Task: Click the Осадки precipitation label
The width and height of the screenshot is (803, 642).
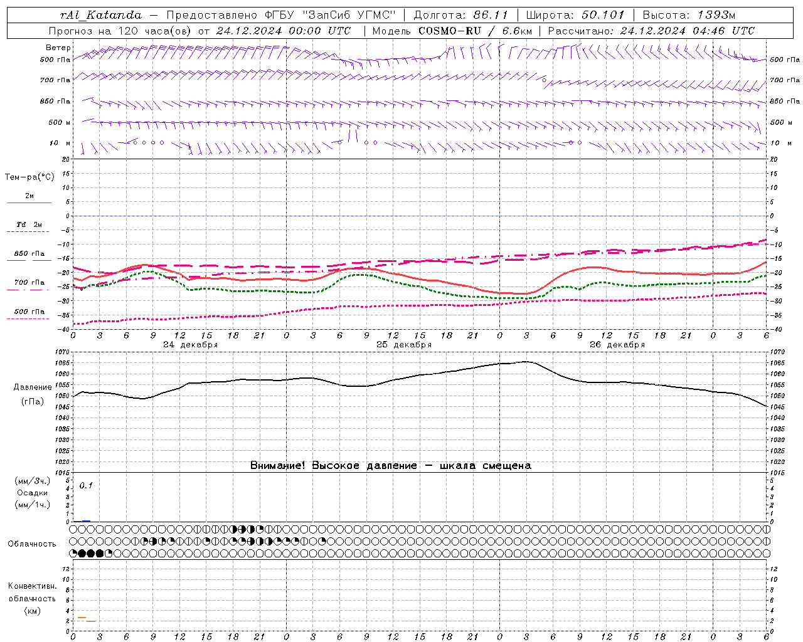Action: [33, 493]
